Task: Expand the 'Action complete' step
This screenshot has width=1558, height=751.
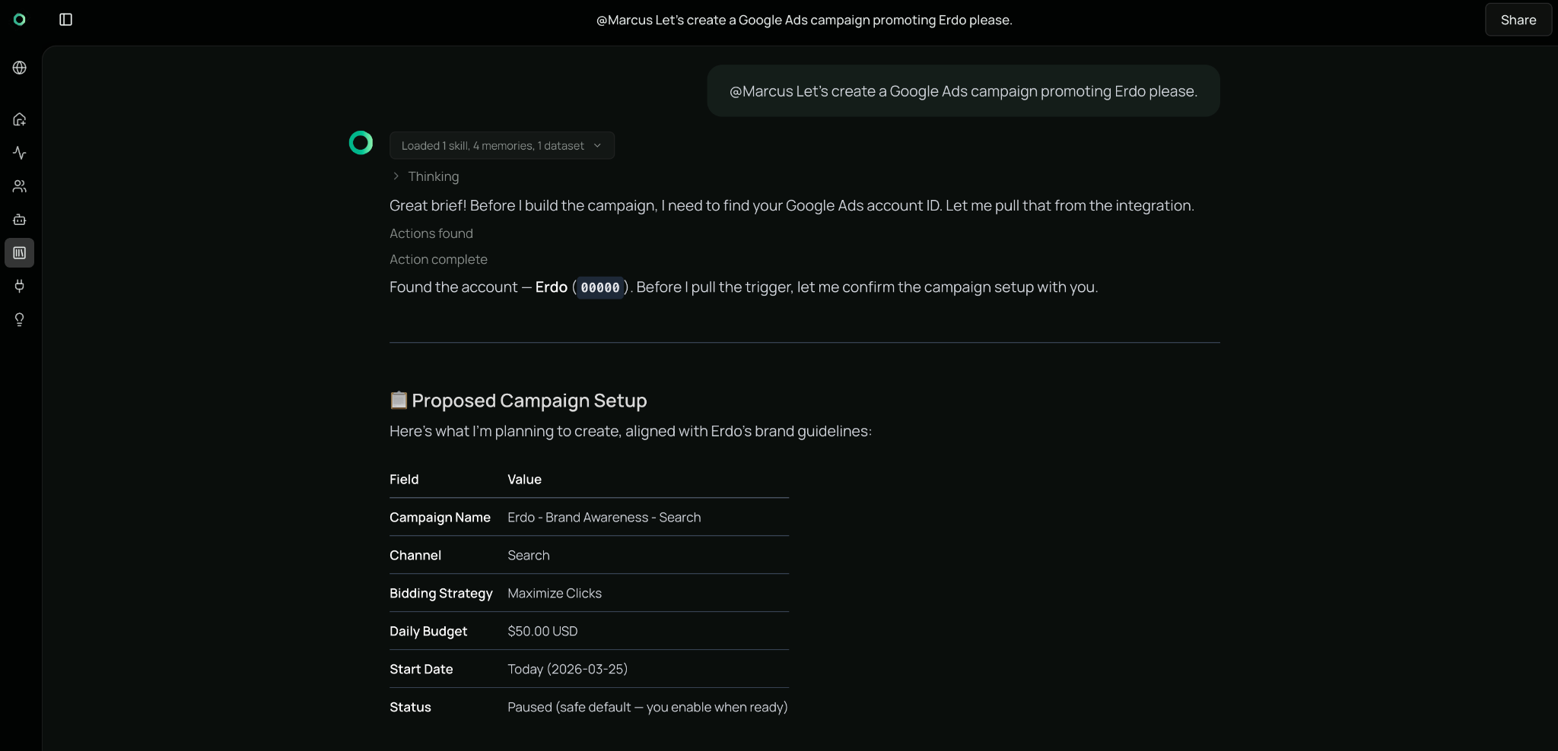Action: click(438, 259)
